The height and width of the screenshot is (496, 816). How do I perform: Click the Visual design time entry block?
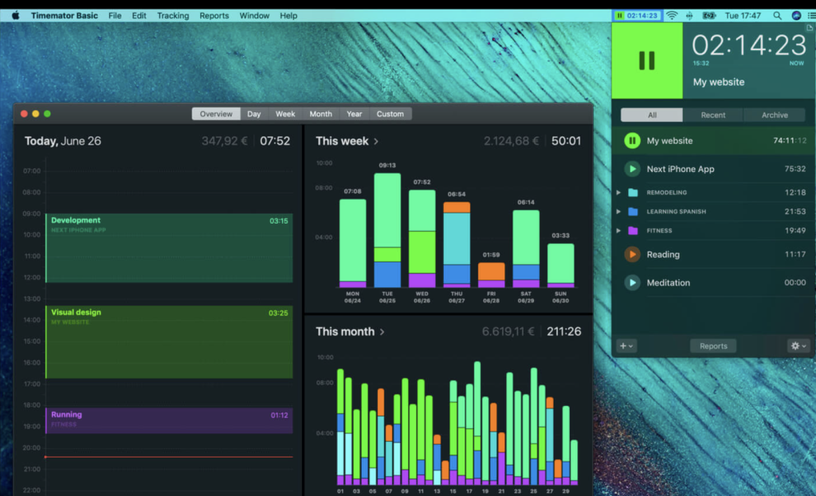(169, 342)
